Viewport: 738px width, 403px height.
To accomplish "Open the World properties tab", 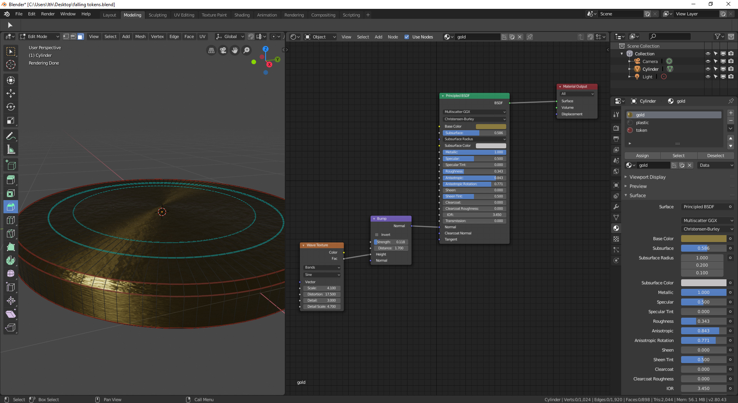I will tap(616, 171).
